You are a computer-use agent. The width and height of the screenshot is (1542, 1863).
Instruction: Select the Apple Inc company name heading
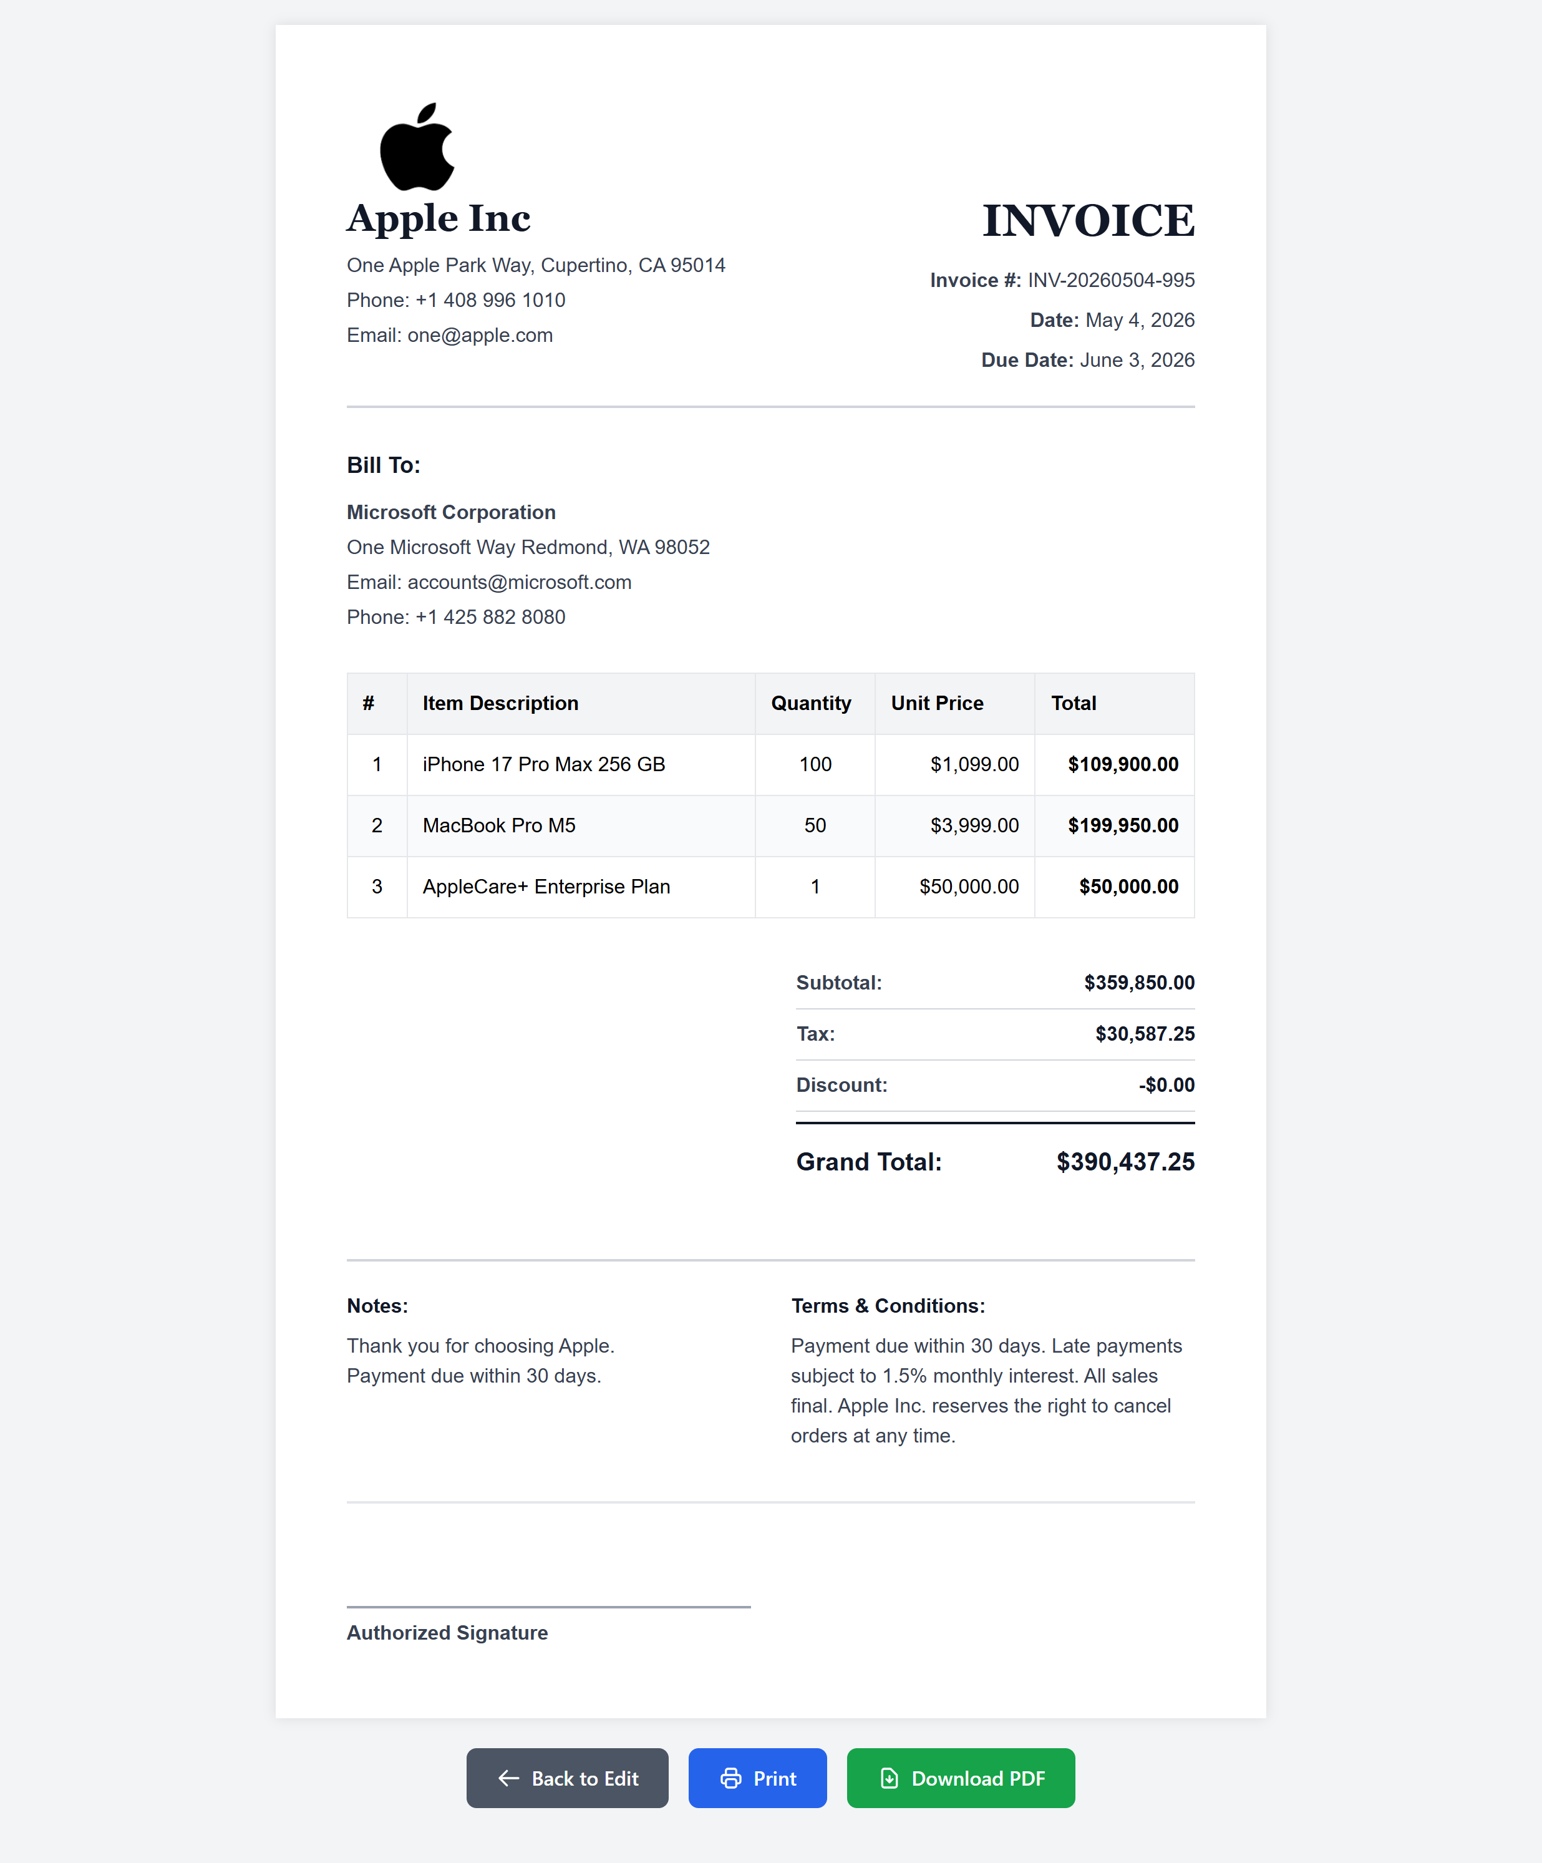pos(439,219)
